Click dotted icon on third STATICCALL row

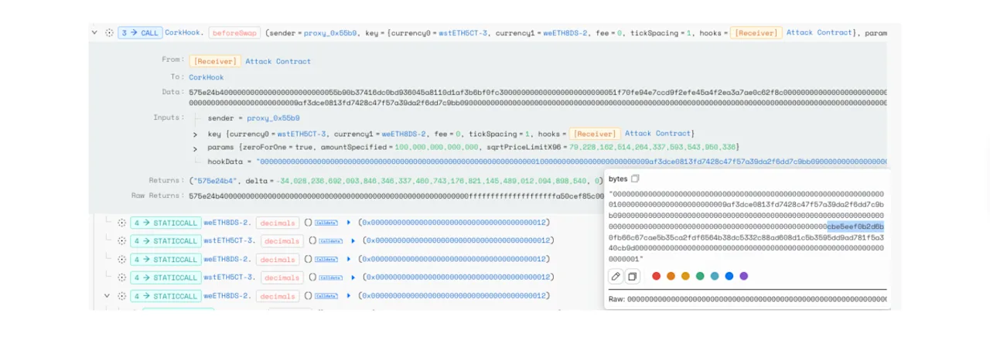coord(121,259)
